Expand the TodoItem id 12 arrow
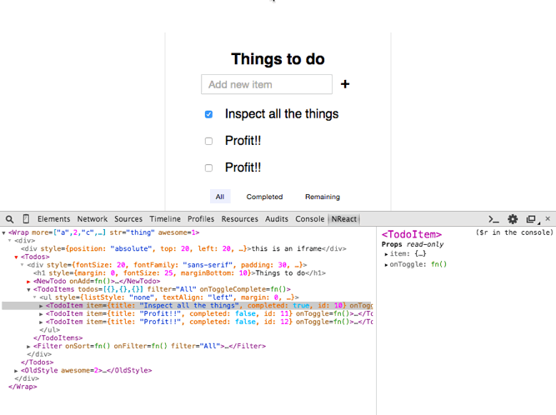The height and width of the screenshot is (415, 556). 41,322
